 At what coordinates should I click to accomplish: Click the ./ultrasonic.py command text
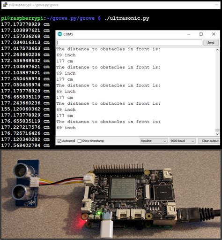point(126,18)
